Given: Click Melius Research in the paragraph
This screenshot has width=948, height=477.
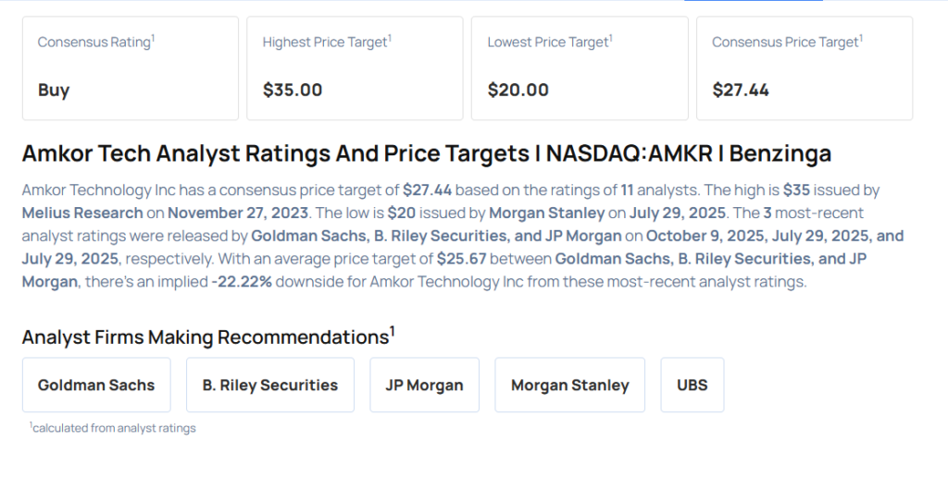Looking at the screenshot, I should [x=82, y=213].
